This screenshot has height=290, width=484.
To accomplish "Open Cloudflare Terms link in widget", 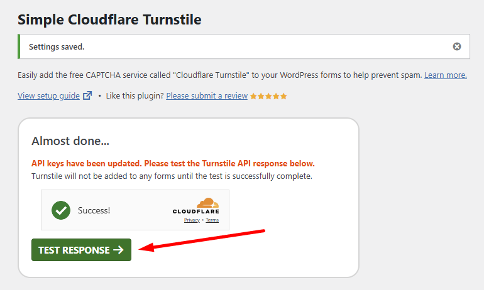I will pos(212,220).
